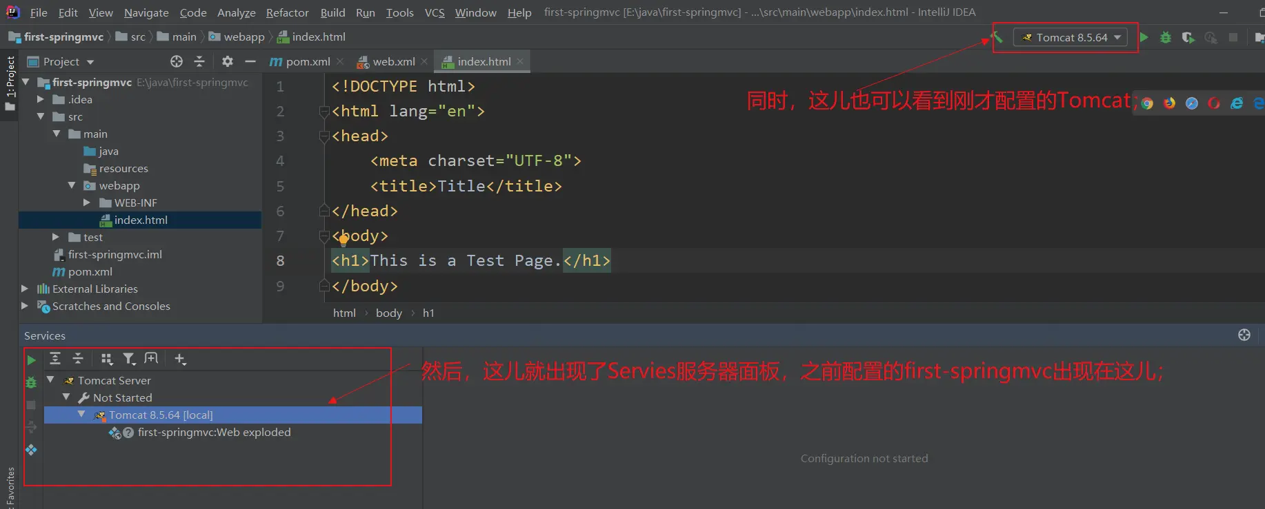Collapse all nodes in Services toolbar
Image resolution: width=1265 pixels, height=509 pixels.
[x=78, y=359]
